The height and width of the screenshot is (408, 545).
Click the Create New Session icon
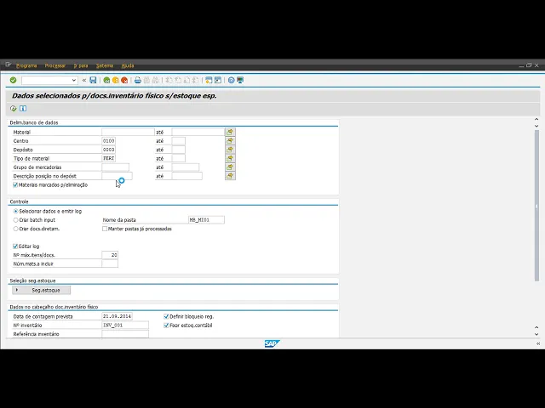point(209,80)
